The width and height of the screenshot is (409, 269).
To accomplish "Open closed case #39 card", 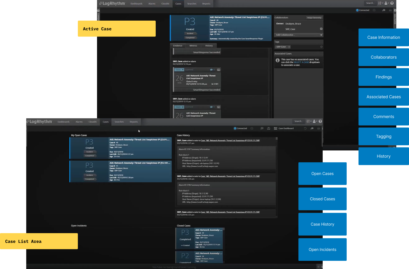I will (x=199, y=239).
